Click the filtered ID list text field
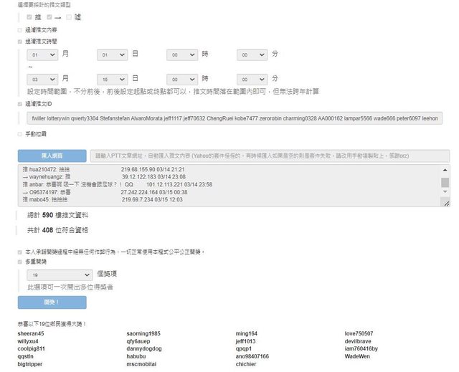Screen dimensions: 459x372 [x=234, y=118]
